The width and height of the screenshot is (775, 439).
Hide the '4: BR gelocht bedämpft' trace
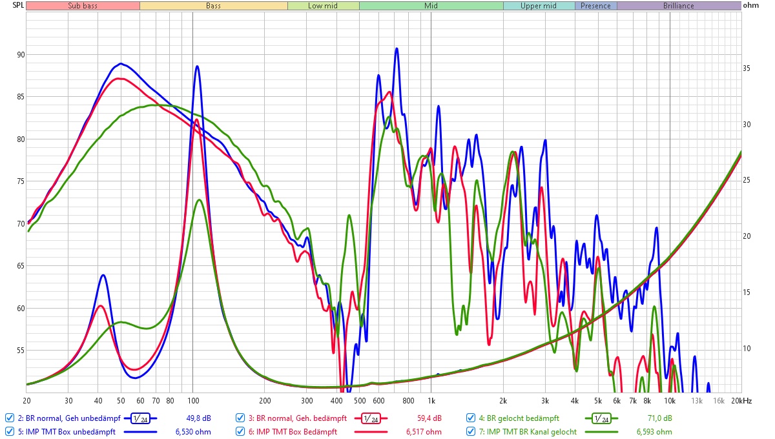click(471, 417)
